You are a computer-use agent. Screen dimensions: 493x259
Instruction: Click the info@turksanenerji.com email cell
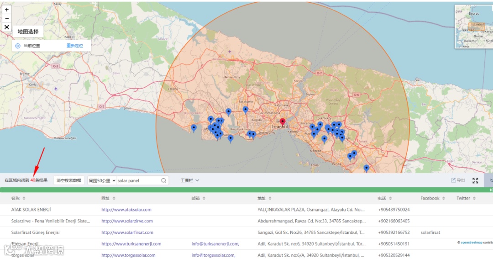pos(215,244)
